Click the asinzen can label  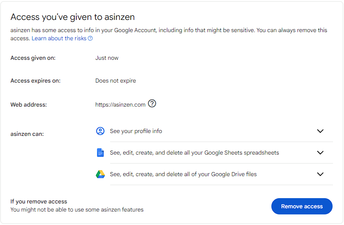pyautogui.click(x=27, y=134)
